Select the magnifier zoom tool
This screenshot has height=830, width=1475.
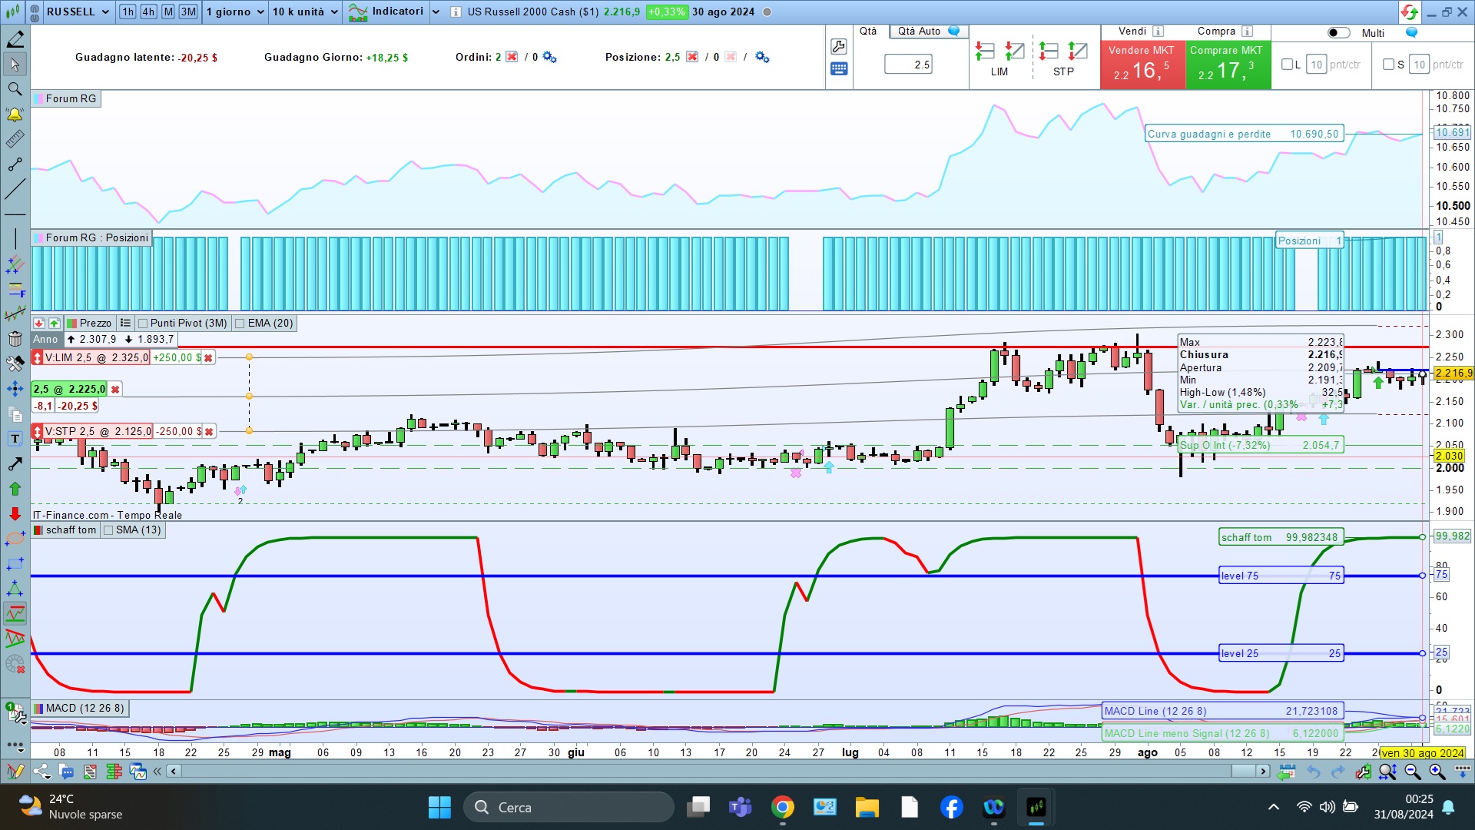point(15,89)
